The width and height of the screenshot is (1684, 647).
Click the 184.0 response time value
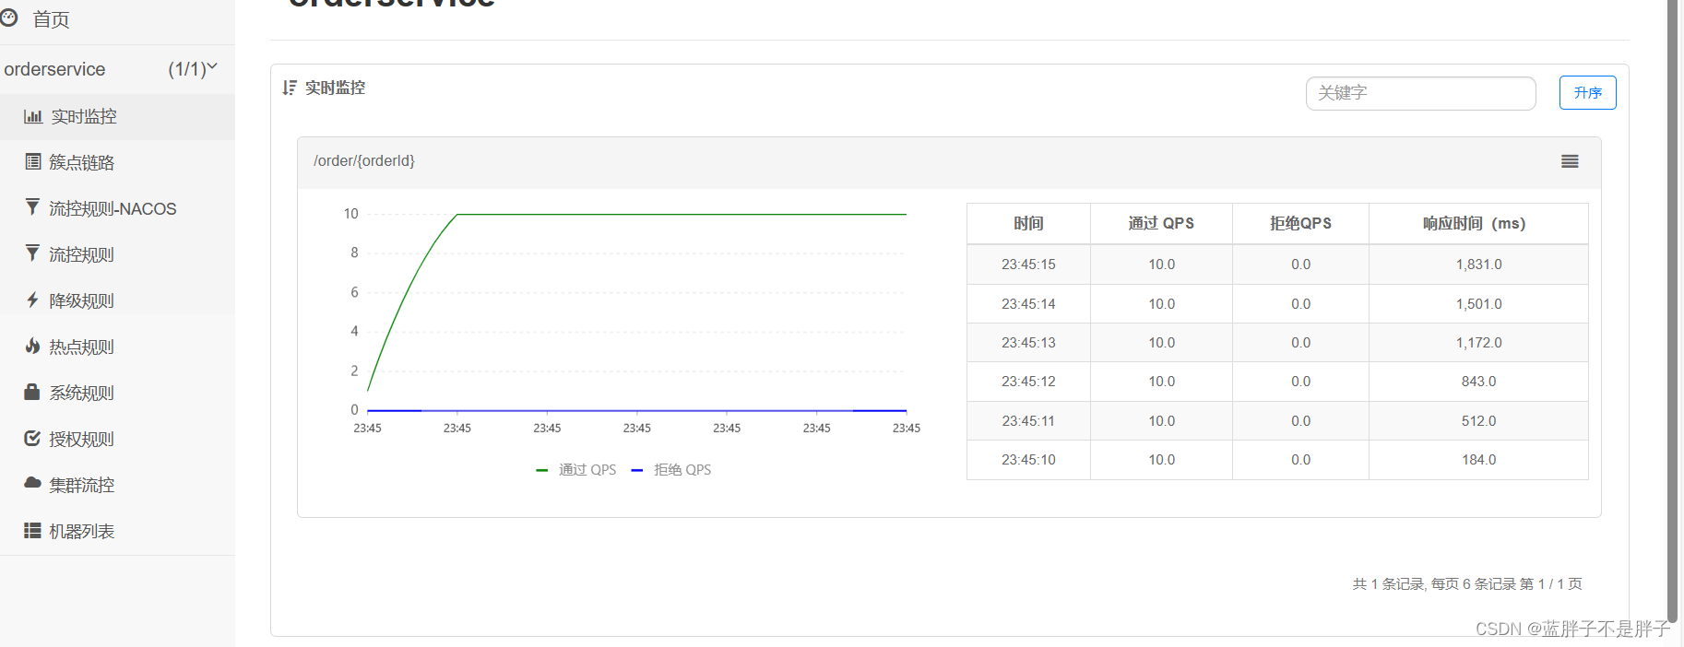click(1478, 460)
